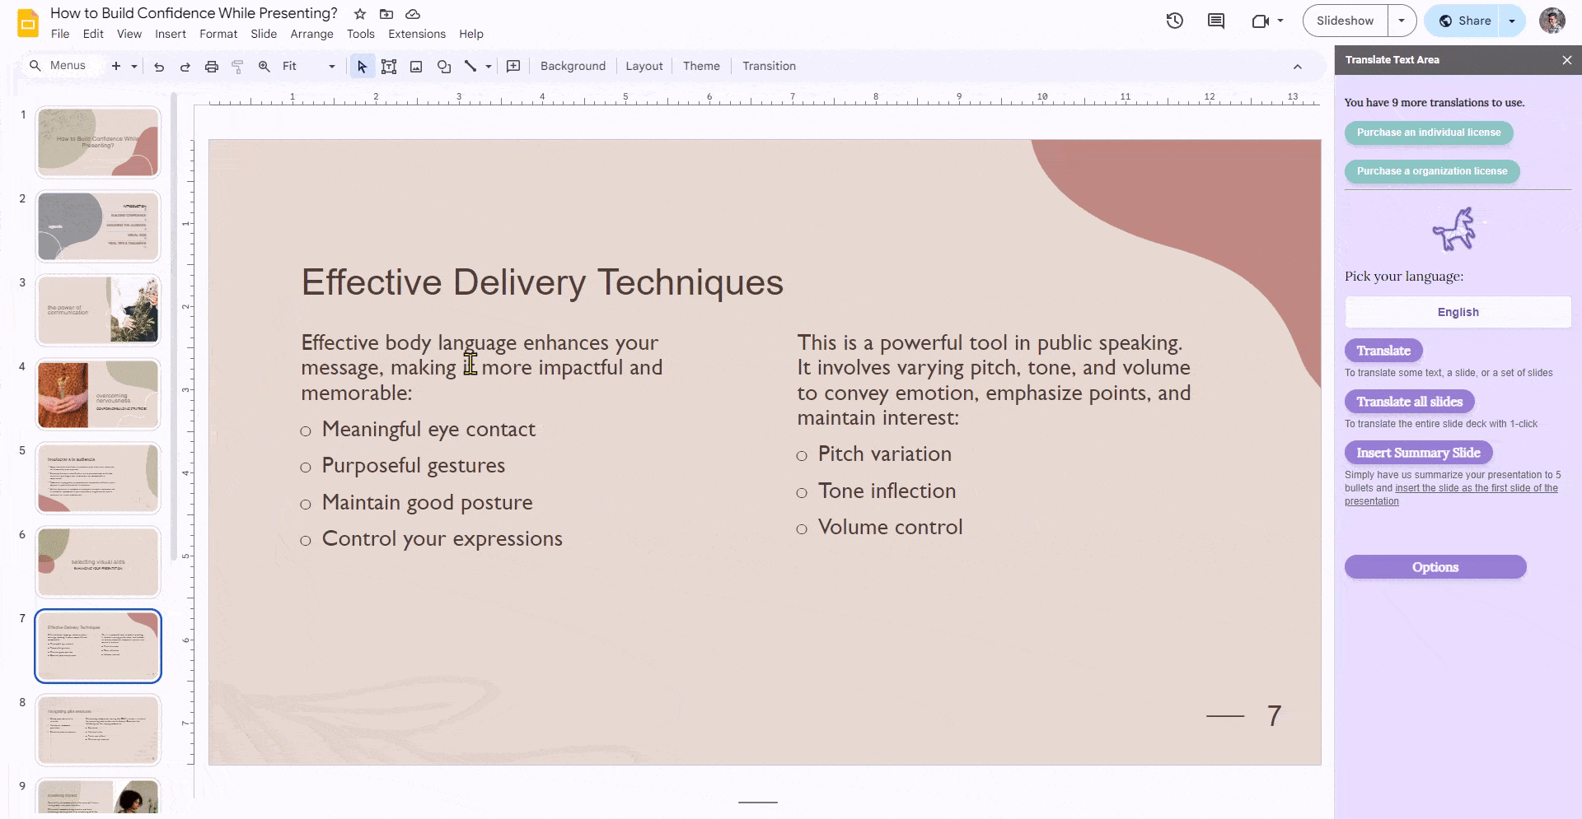Select slide 4 thumbnail in the filmstrip
The image size is (1582, 819).
click(97, 393)
